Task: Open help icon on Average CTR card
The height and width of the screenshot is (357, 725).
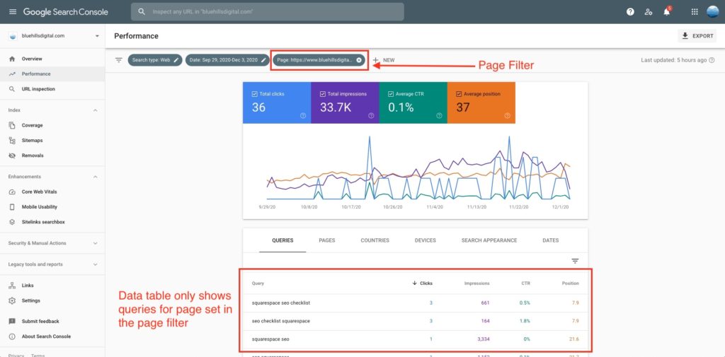Action: 439,115
